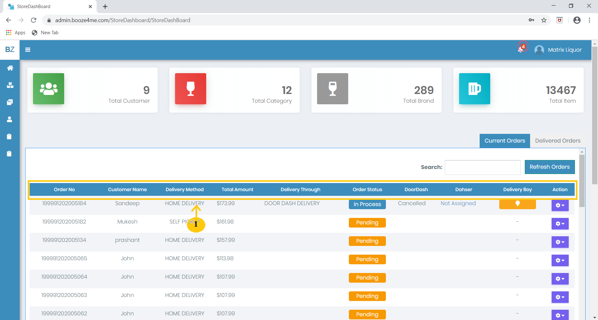Open the stacked cards icon in the sidebar
The height and width of the screenshot is (320, 598).
(10, 102)
